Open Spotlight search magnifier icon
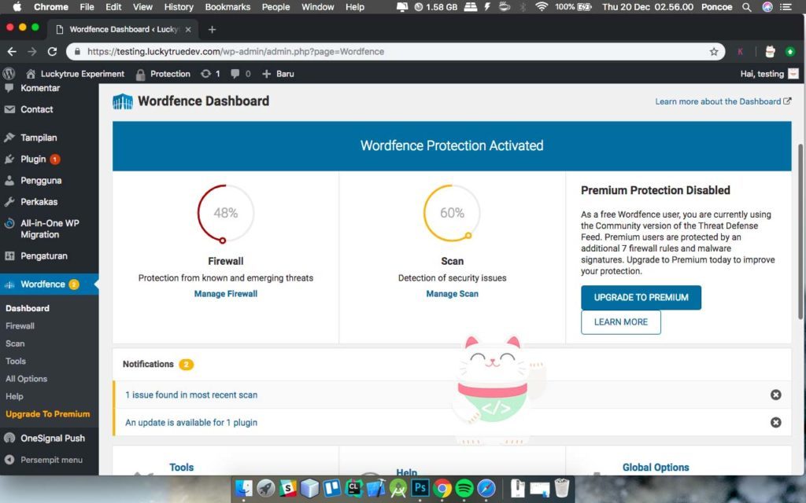 [x=746, y=6]
